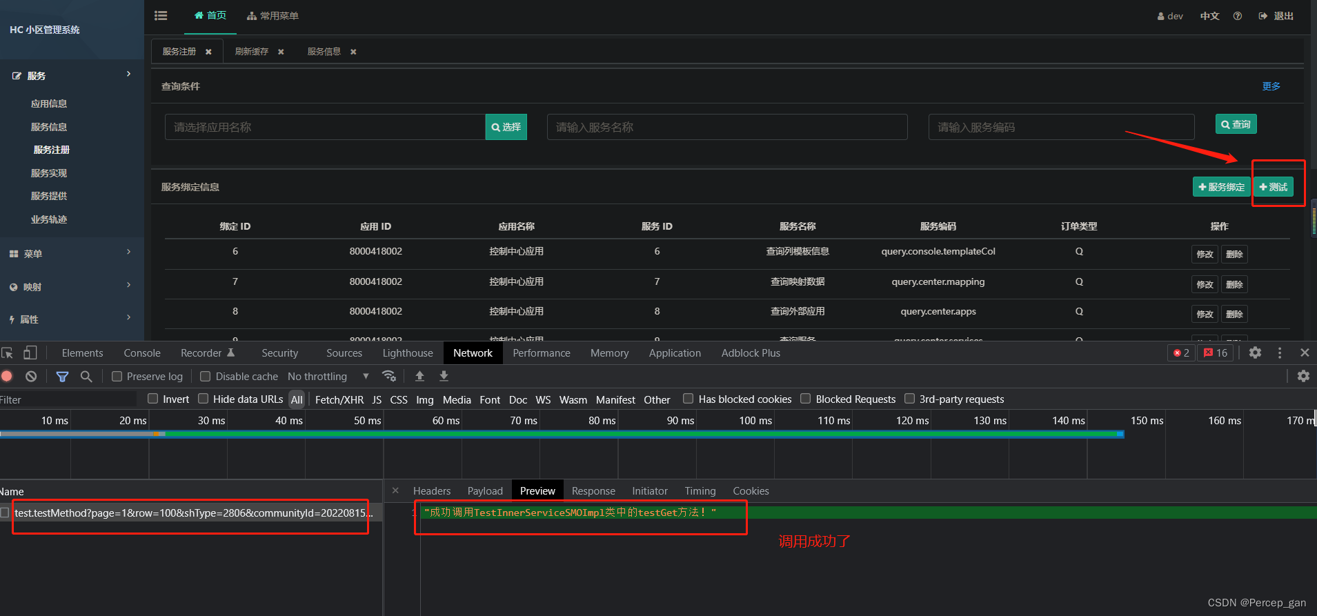Check Blocked Requests checkbox
The height and width of the screenshot is (616, 1317).
click(805, 398)
